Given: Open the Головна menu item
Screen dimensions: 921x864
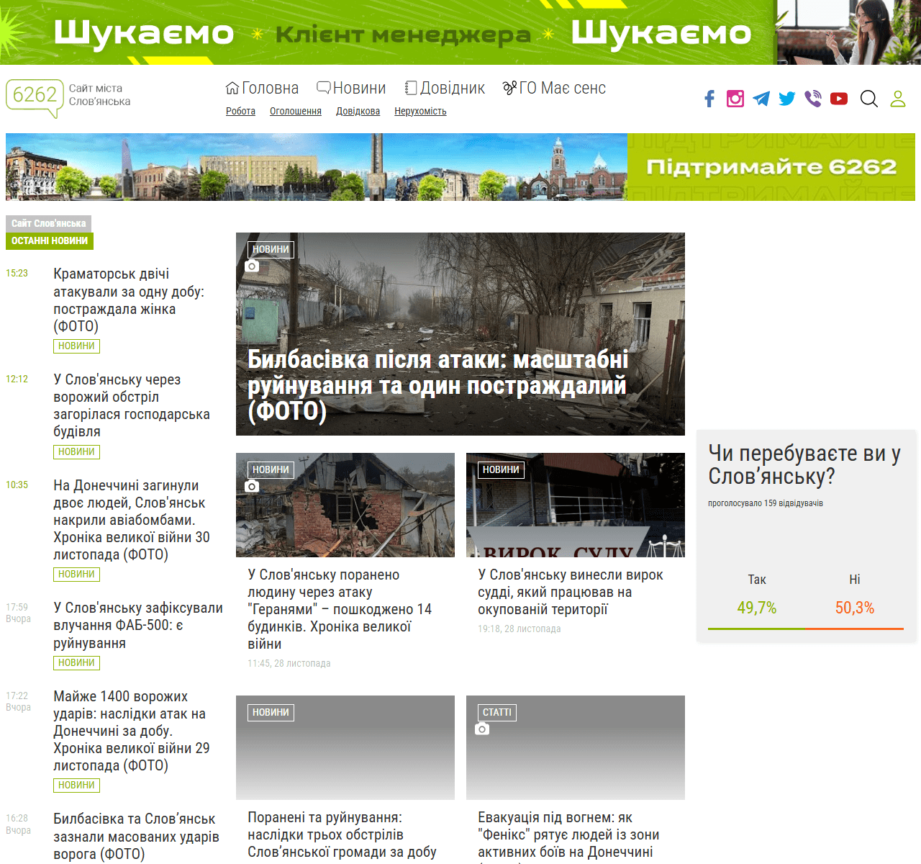Looking at the screenshot, I should coord(262,88).
